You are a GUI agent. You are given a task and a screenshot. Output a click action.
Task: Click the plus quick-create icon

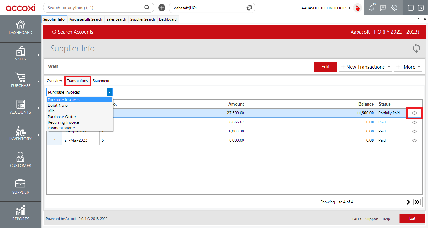(x=162, y=8)
